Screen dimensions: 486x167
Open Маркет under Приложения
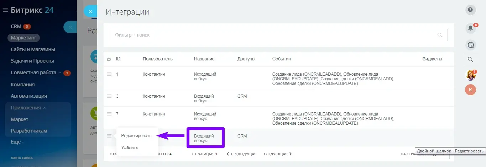pos(20,119)
